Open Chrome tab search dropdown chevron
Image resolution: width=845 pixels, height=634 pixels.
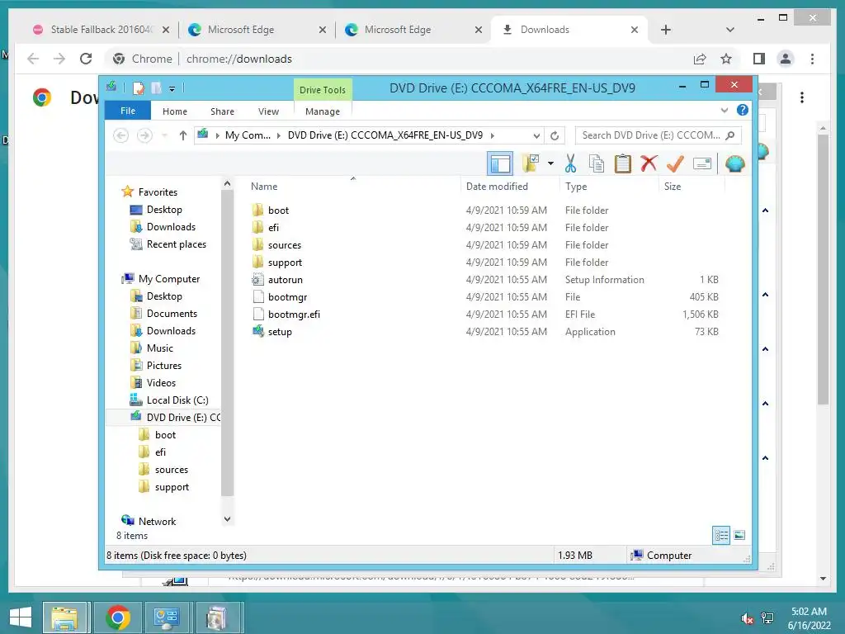pyautogui.click(x=729, y=30)
